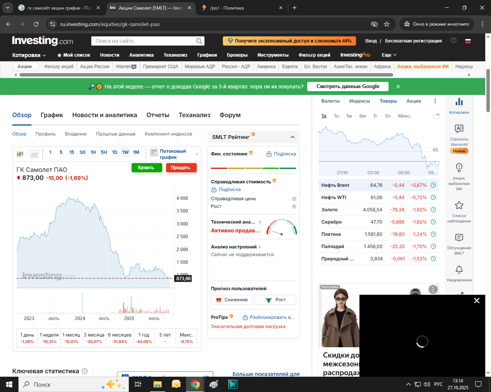Select the Валюты tab in quotes widget

coord(330,101)
